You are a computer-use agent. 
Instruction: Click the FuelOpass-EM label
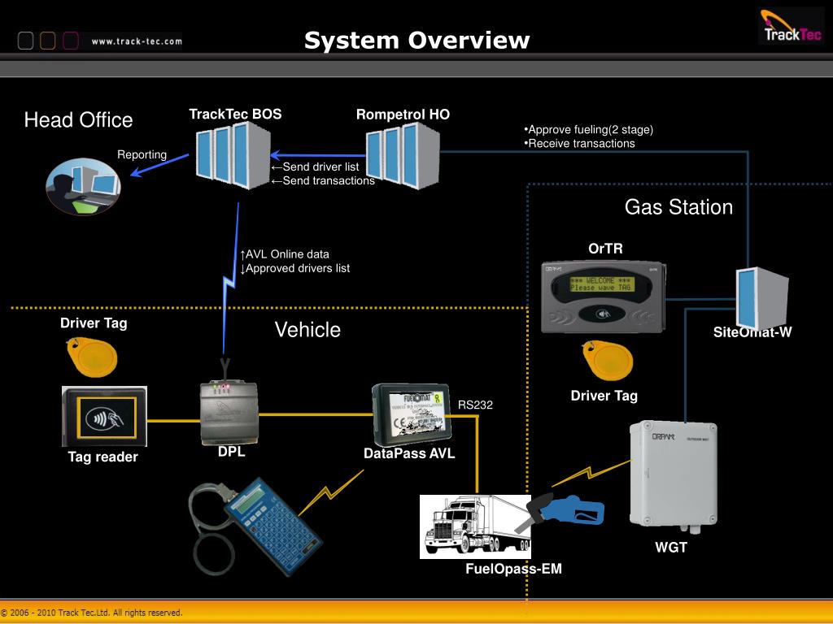click(x=514, y=569)
